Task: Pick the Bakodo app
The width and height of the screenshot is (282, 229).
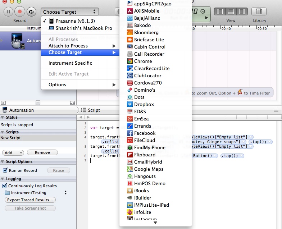Action: [x=155, y=25]
